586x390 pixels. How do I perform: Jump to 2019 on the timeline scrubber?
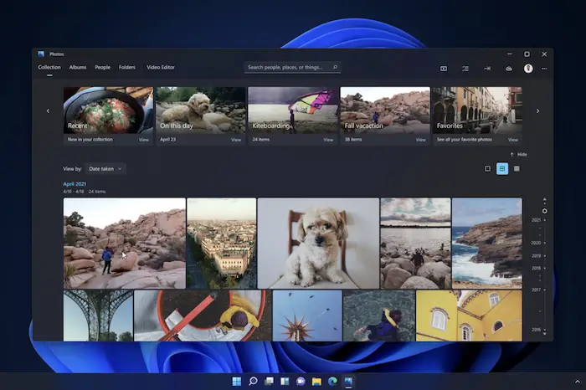pyautogui.click(x=536, y=254)
